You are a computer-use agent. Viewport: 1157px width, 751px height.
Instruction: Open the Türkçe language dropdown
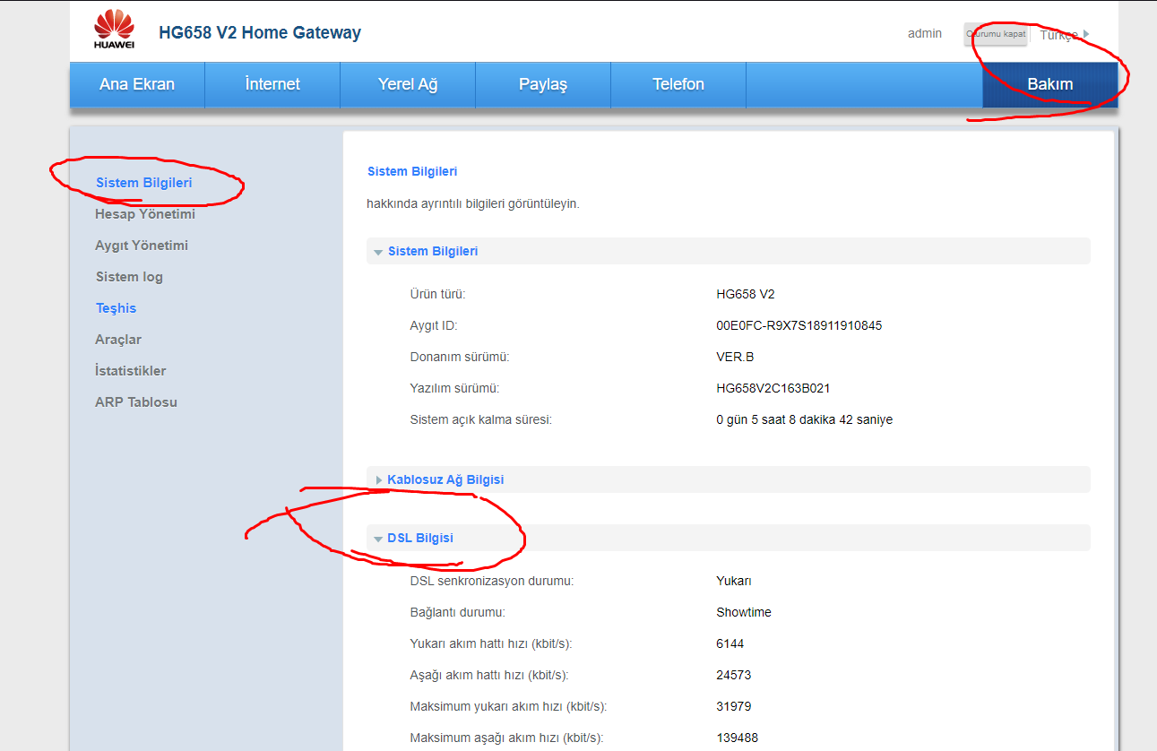(1065, 35)
